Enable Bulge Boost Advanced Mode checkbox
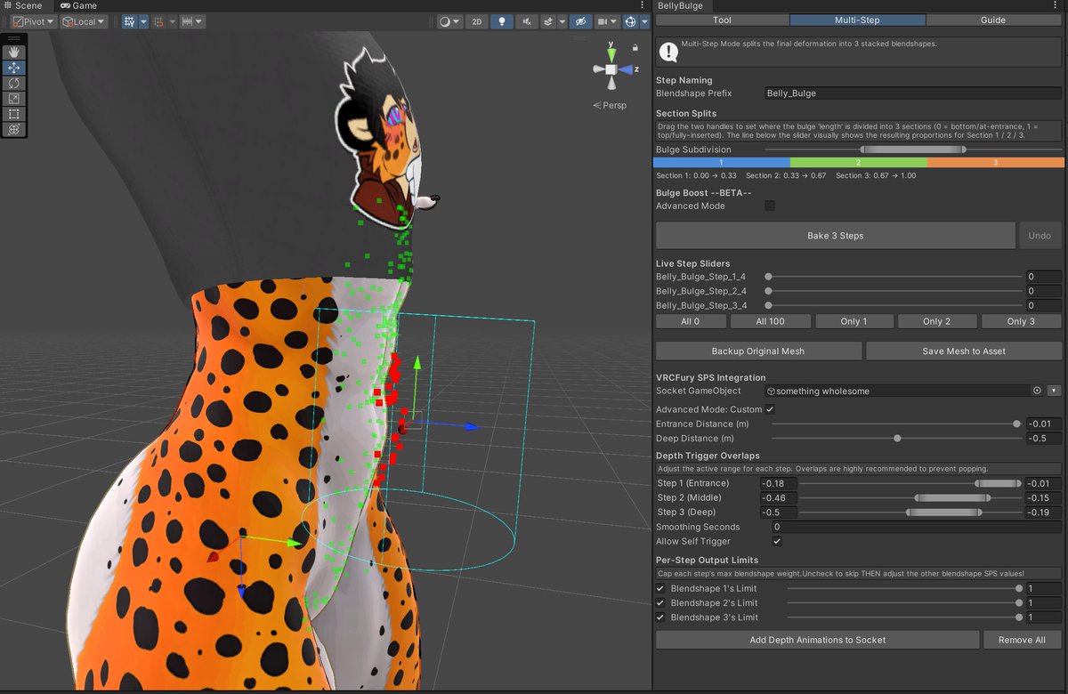The image size is (1068, 694). (x=770, y=206)
